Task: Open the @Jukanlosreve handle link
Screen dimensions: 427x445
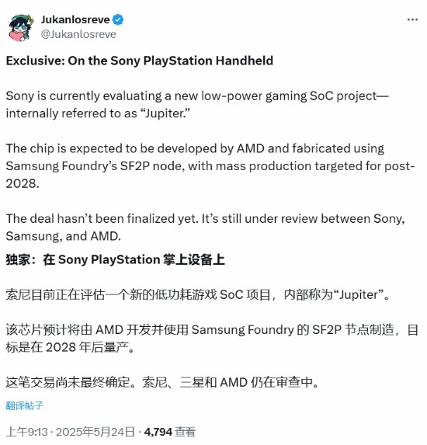Action: [78, 34]
